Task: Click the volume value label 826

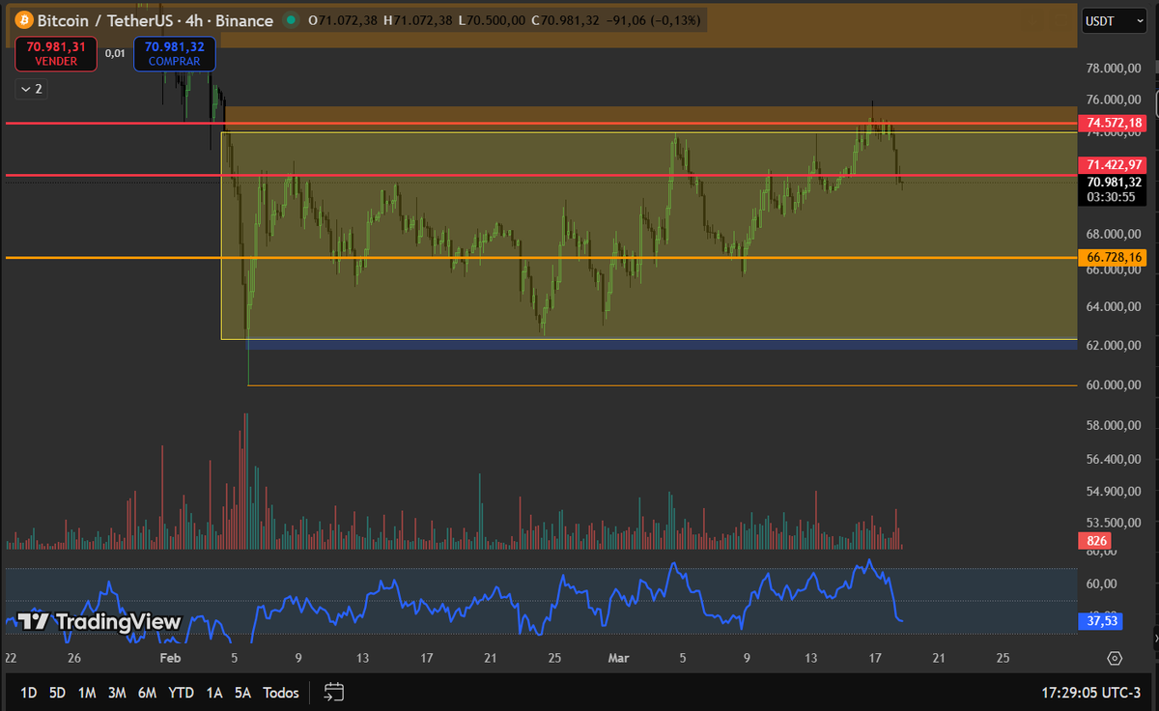Action: point(1096,542)
